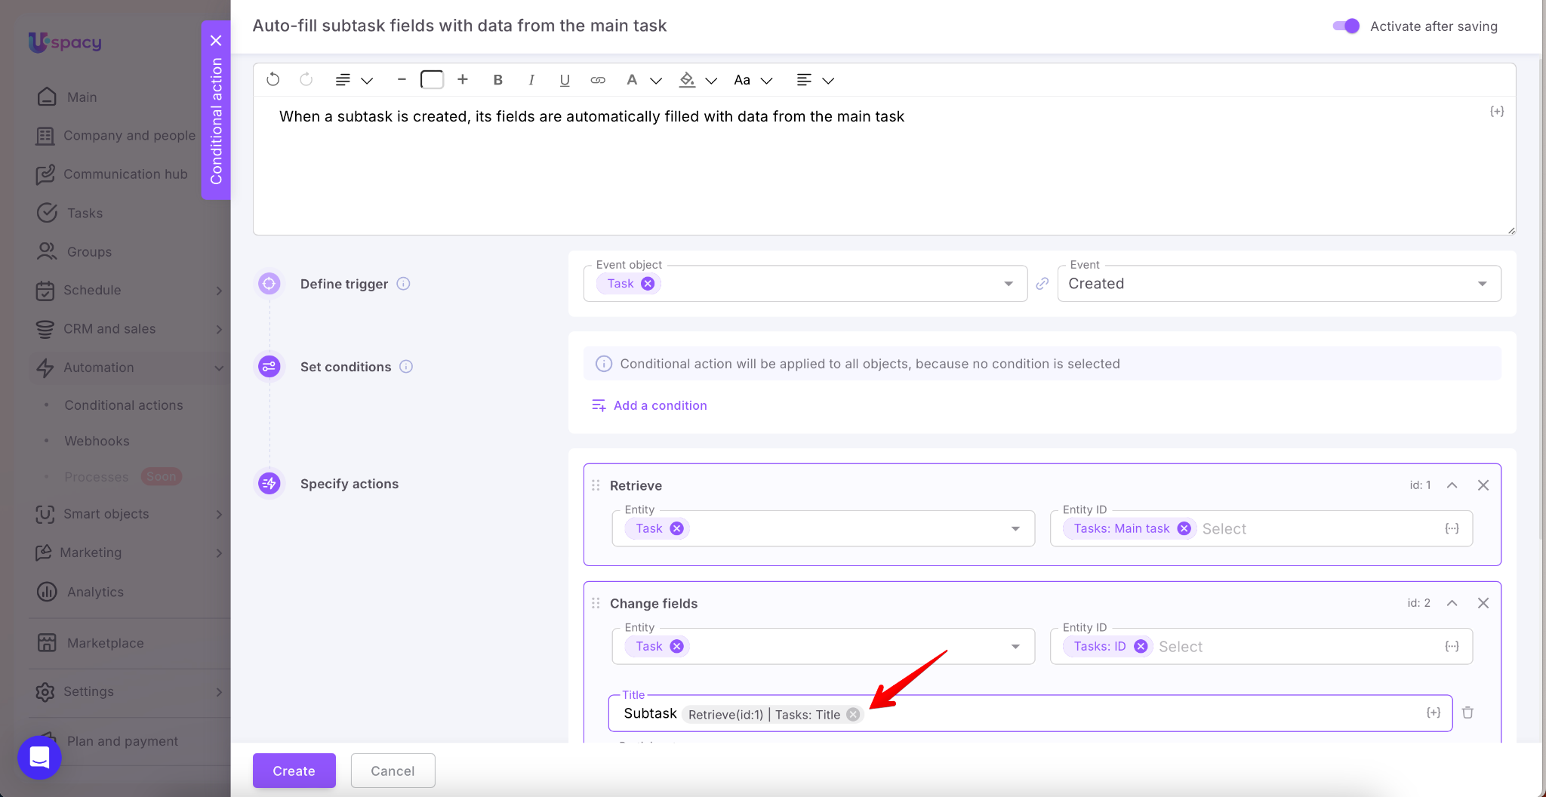Open the highlight fill color picker

coord(687,80)
